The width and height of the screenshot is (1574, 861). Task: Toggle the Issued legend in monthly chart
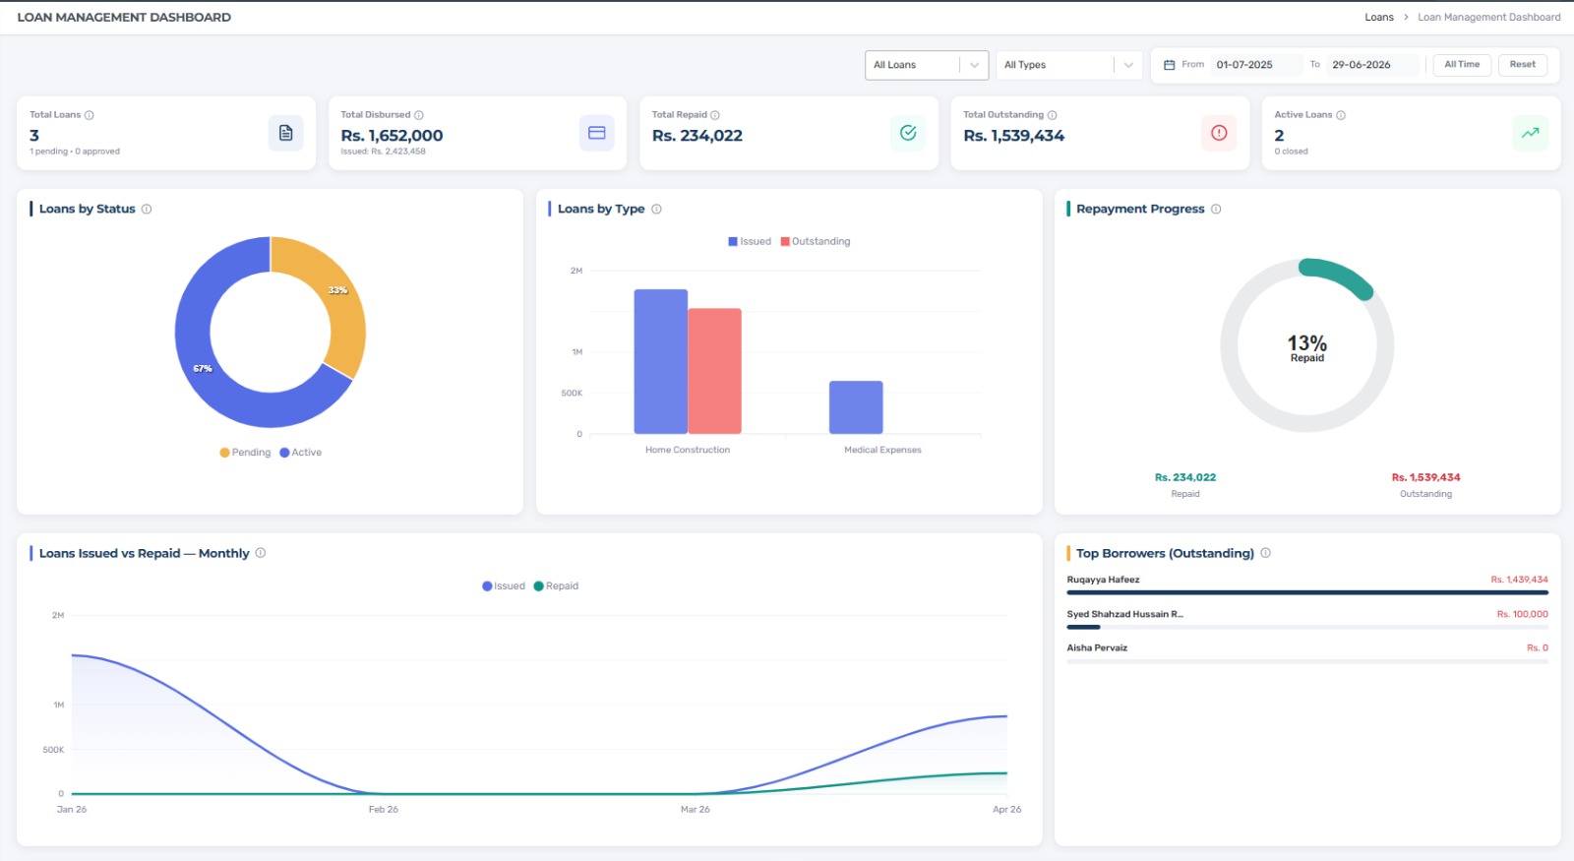504,585
